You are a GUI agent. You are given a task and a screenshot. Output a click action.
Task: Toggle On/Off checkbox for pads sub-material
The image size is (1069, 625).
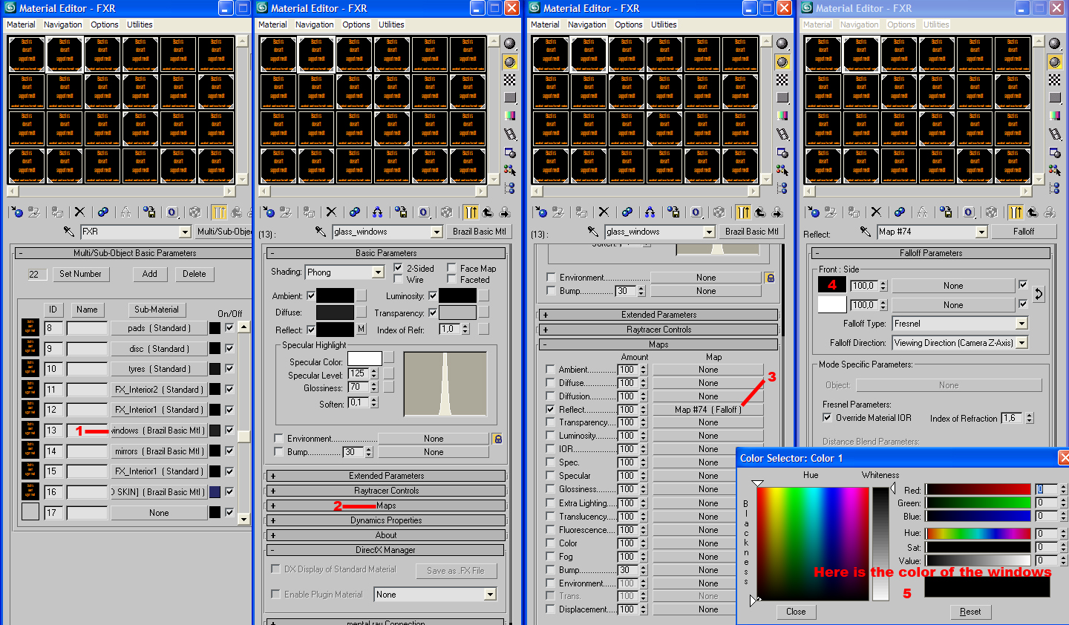click(229, 327)
